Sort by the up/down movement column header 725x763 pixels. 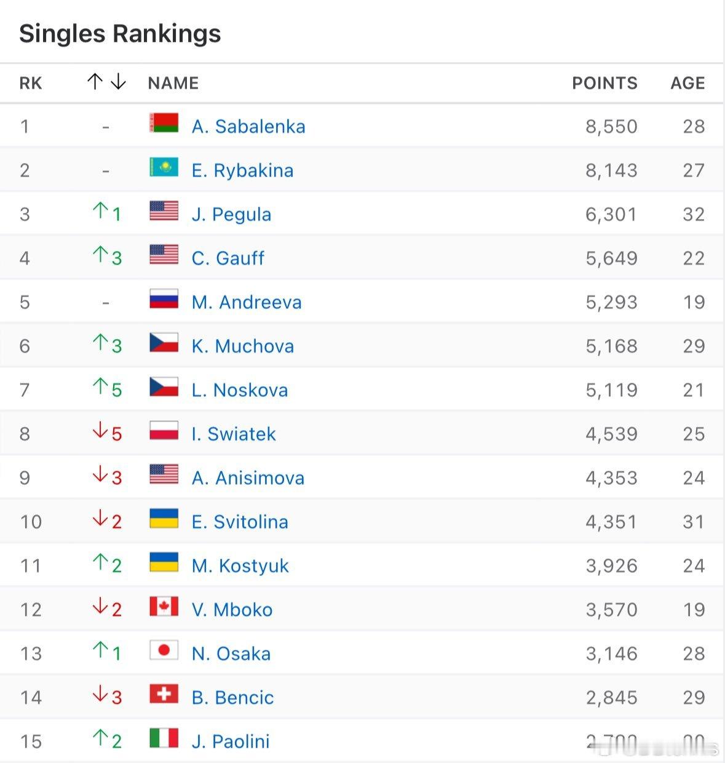click(x=106, y=82)
